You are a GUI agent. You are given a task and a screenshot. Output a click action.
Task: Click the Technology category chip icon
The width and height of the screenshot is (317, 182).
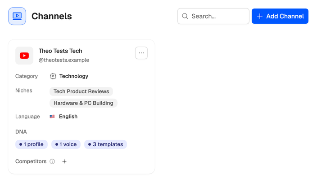[x=53, y=76]
